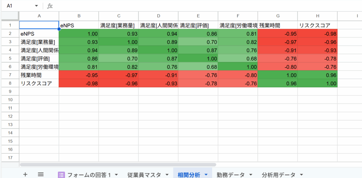The height and width of the screenshot is (178, 362).
Task: Click cell H4 with value -0.93
Action: (317, 50)
